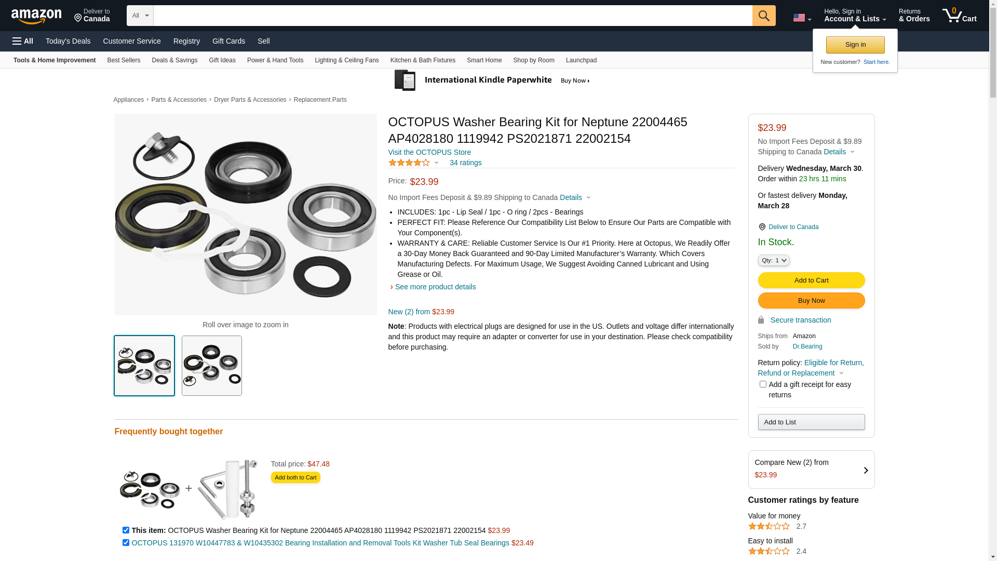Visit the OCTOPUS Store link
The width and height of the screenshot is (997, 561).
[429, 152]
